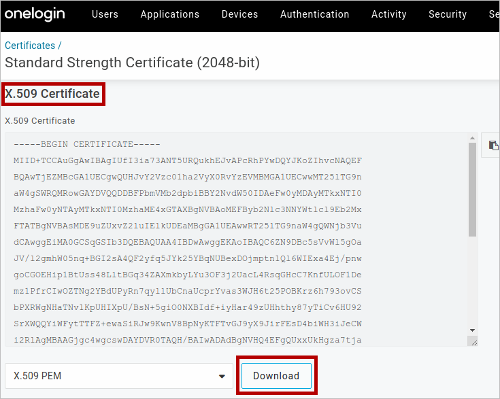Click the Standard Strength Certificate page title
This screenshot has height=399, width=500.
[x=132, y=63]
